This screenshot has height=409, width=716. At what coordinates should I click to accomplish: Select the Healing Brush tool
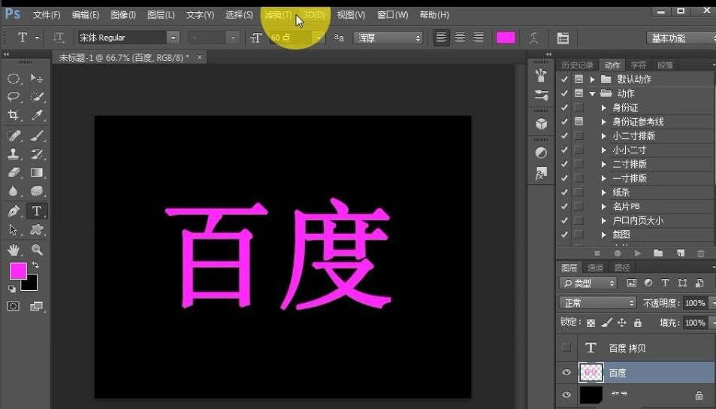(x=14, y=135)
